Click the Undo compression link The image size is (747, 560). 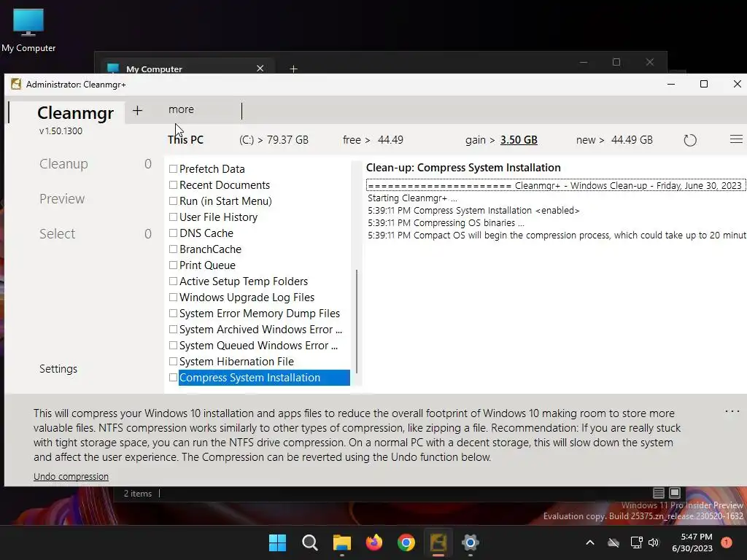[x=71, y=476]
